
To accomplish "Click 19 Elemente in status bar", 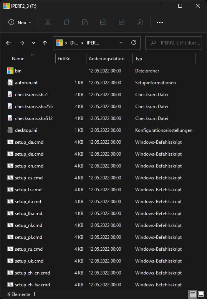I will [18, 294].
